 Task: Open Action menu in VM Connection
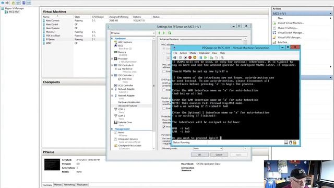[x=183, y=53]
